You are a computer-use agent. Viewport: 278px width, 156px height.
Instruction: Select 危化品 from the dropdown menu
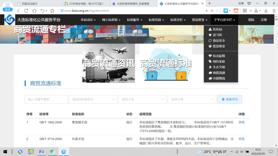pyautogui.click(x=217, y=29)
